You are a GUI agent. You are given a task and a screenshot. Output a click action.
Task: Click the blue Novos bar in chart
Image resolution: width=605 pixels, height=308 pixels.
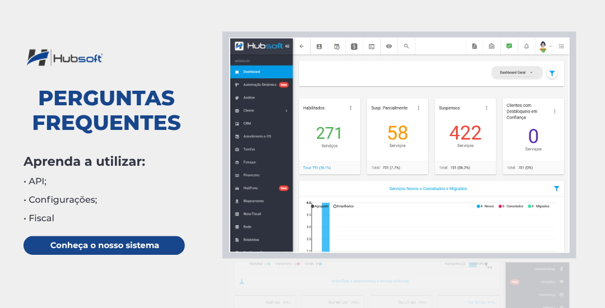tap(325, 227)
